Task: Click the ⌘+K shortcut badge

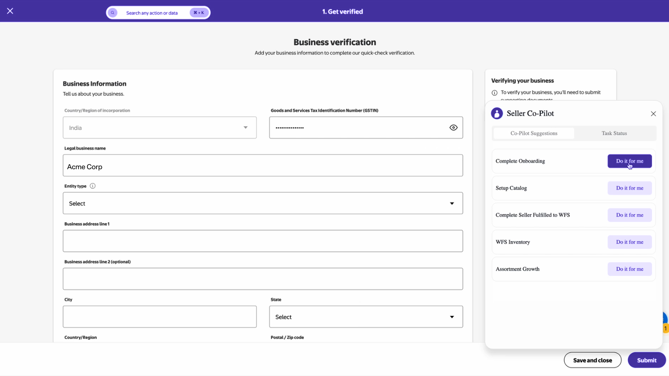Action: (x=199, y=13)
